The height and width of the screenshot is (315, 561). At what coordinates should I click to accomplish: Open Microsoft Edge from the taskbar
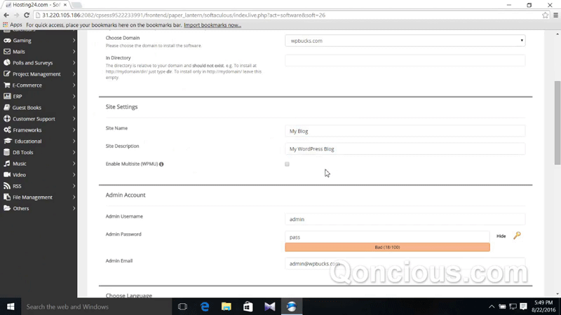click(x=205, y=307)
